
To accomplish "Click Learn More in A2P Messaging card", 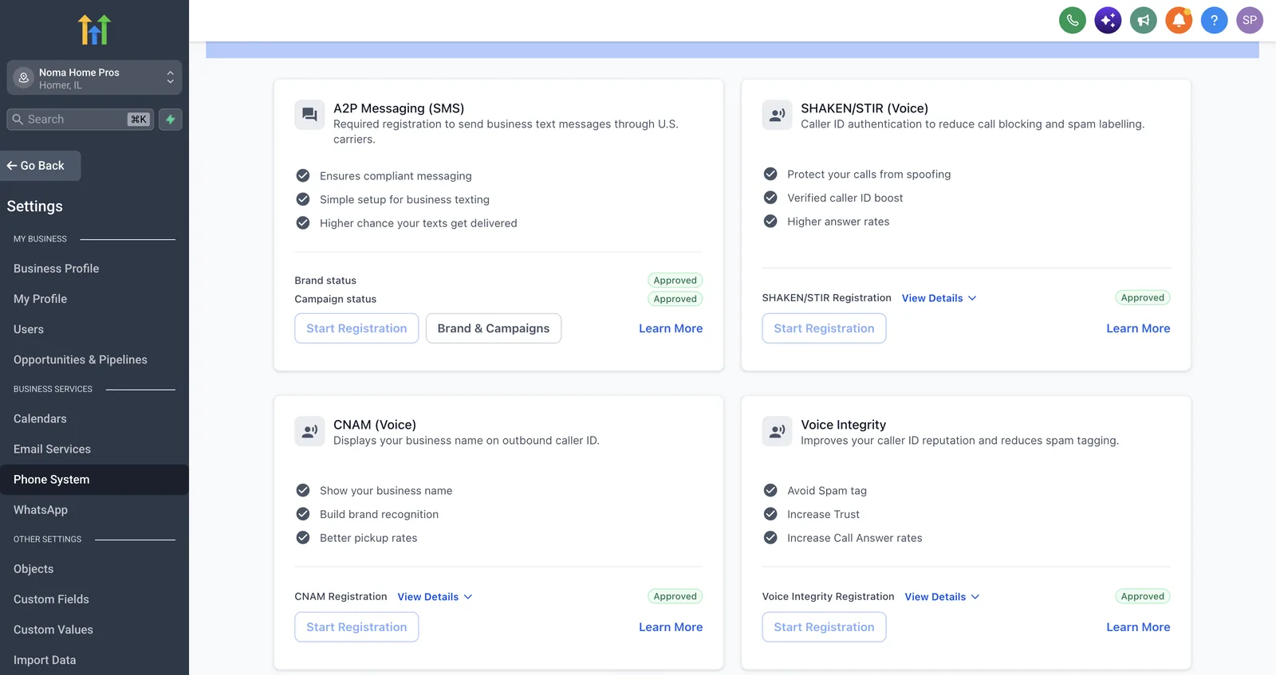I will coord(671,328).
